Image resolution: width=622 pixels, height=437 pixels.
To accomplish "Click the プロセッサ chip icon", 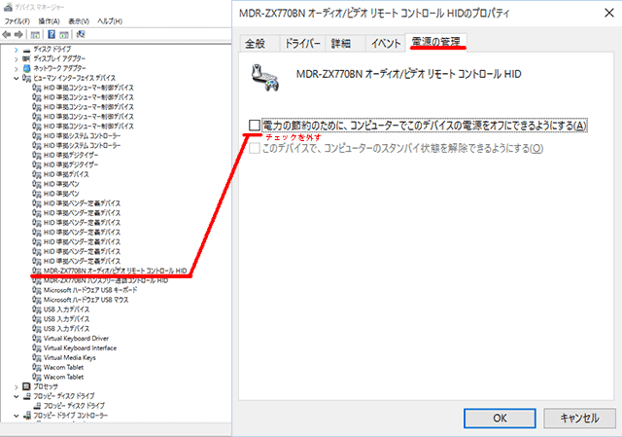I will [25, 386].
